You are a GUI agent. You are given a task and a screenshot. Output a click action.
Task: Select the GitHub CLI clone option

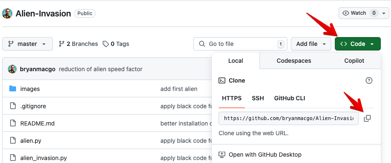coord(290,99)
